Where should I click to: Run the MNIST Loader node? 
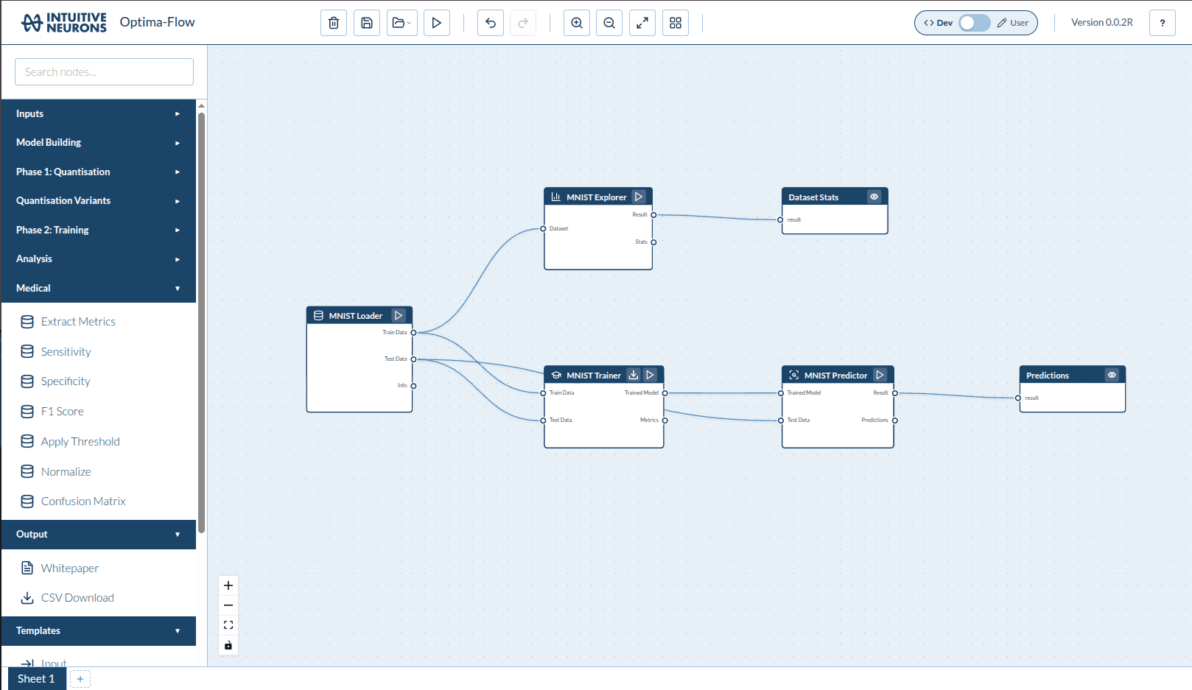pos(399,315)
